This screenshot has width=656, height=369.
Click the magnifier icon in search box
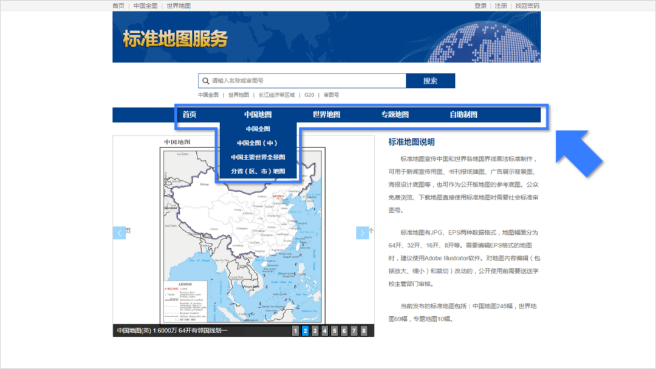pos(205,81)
